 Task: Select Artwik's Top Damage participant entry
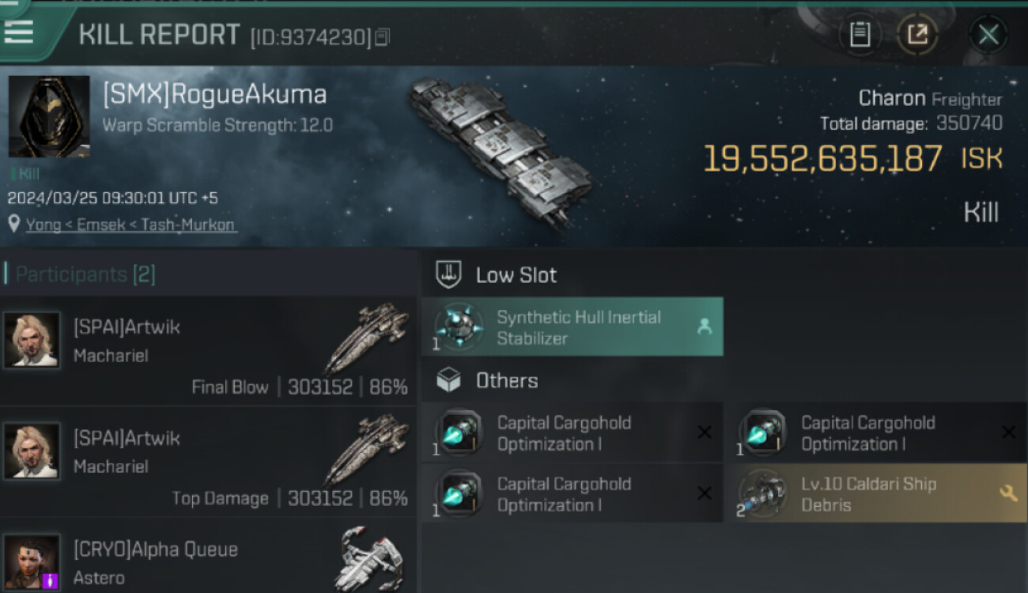207,462
